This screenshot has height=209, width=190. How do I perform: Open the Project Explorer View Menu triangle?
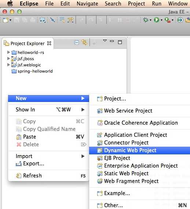point(105,41)
